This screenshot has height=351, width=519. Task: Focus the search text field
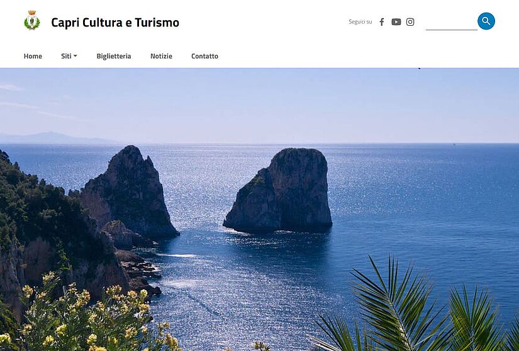pos(452,23)
